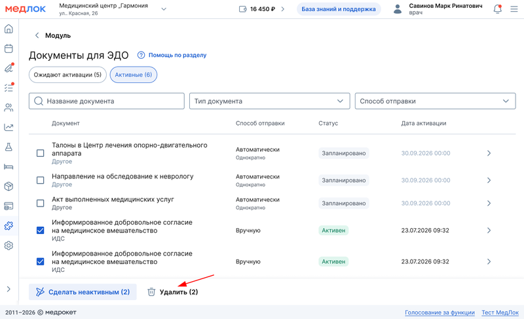
Task: Open the calendar icon in sidebar
Action: (9, 49)
